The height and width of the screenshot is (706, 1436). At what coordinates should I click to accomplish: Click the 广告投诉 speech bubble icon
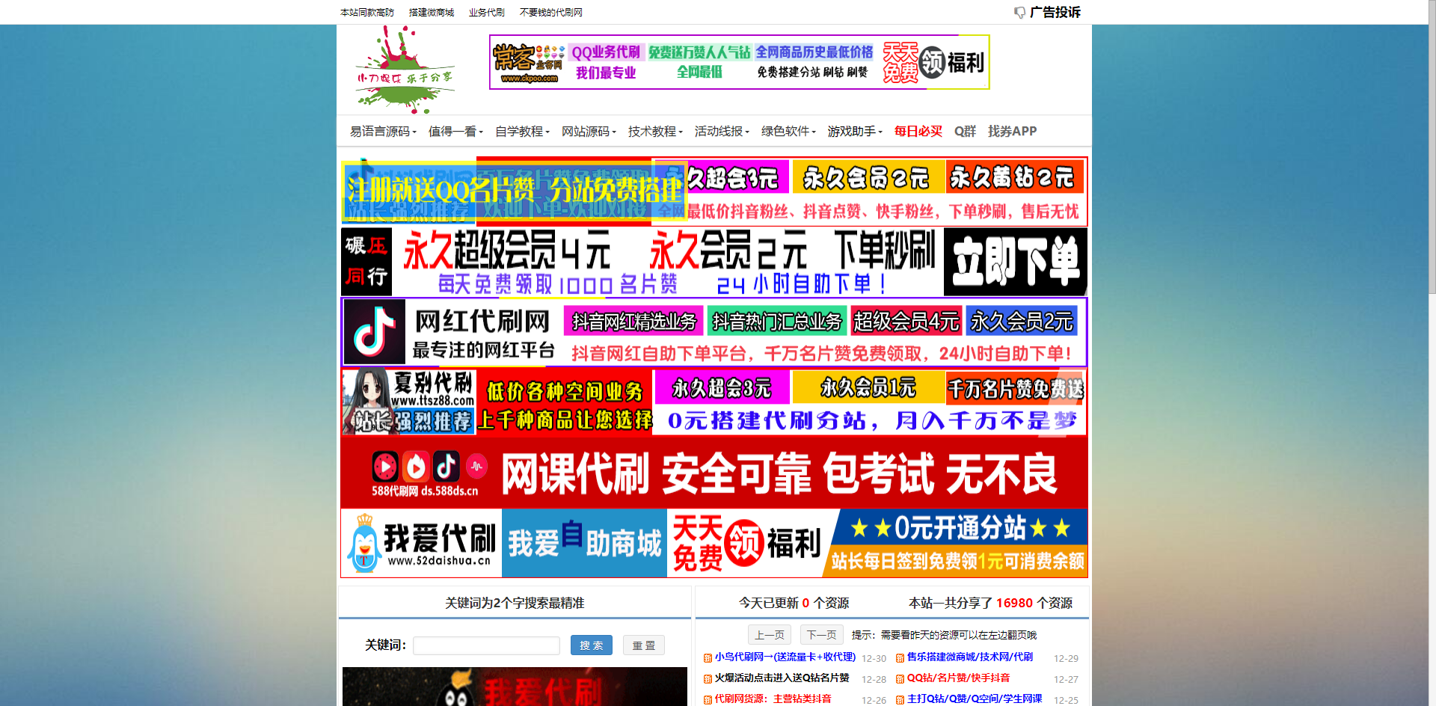tap(1019, 13)
